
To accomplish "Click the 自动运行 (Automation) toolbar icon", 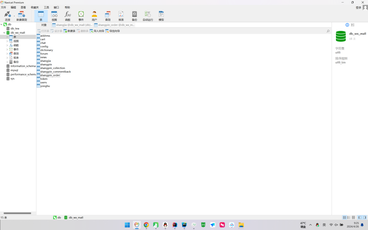I will 148,15.
